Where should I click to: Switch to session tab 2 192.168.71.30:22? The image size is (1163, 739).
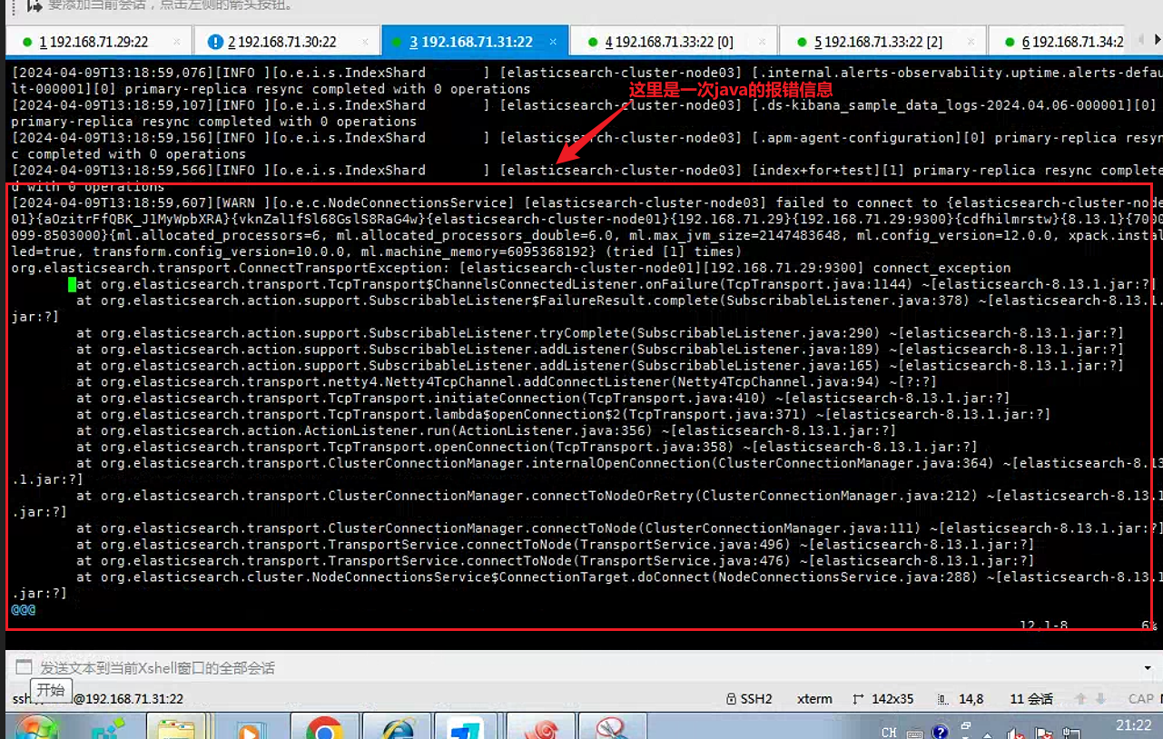pyautogui.click(x=287, y=42)
